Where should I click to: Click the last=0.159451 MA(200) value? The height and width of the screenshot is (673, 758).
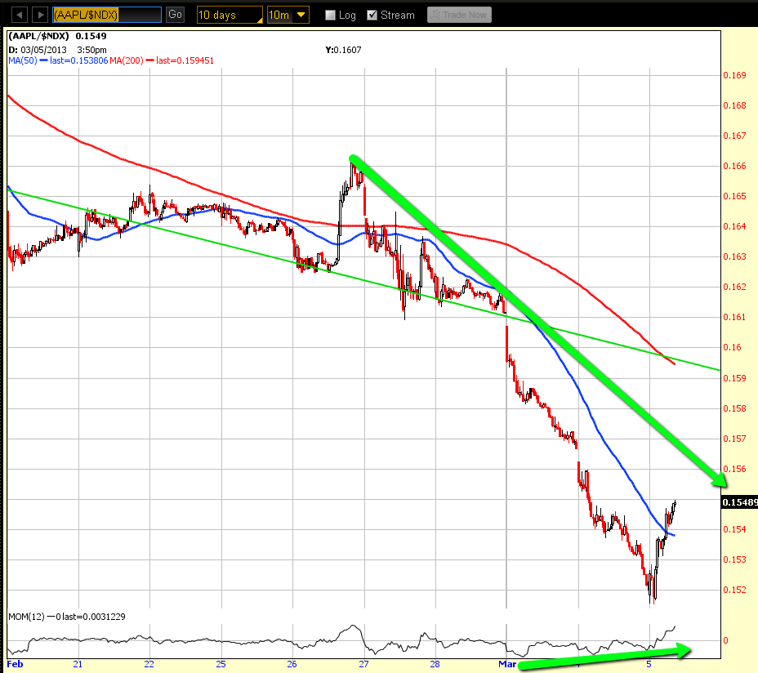pyautogui.click(x=185, y=60)
